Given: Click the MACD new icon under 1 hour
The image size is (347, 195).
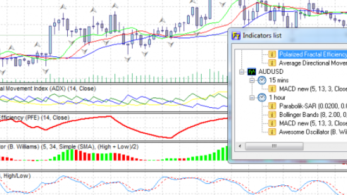Looking at the screenshot, I should click(272, 123).
